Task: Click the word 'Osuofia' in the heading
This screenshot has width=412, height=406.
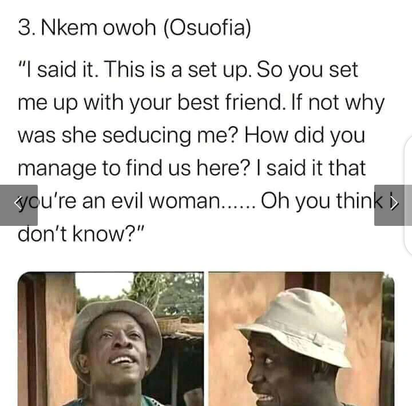Action: tap(207, 27)
